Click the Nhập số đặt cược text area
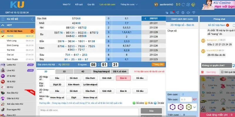 (x=88, y=112)
